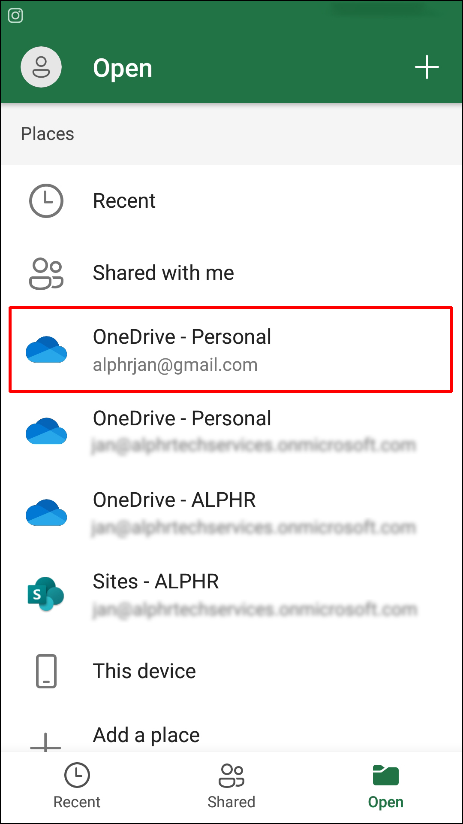Tap the phone icon for This device

46,671
